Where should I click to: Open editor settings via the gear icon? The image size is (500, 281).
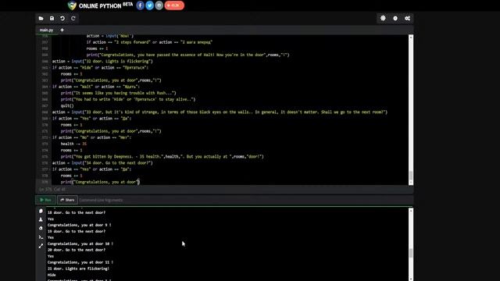point(383,19)
